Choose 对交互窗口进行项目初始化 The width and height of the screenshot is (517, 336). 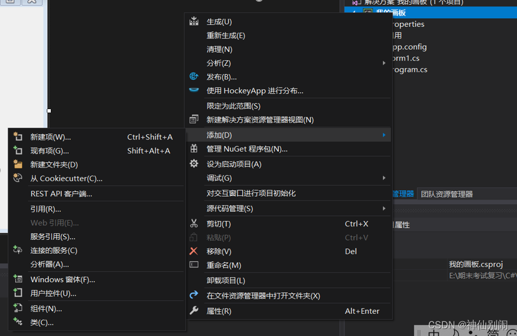coord(288,193)
